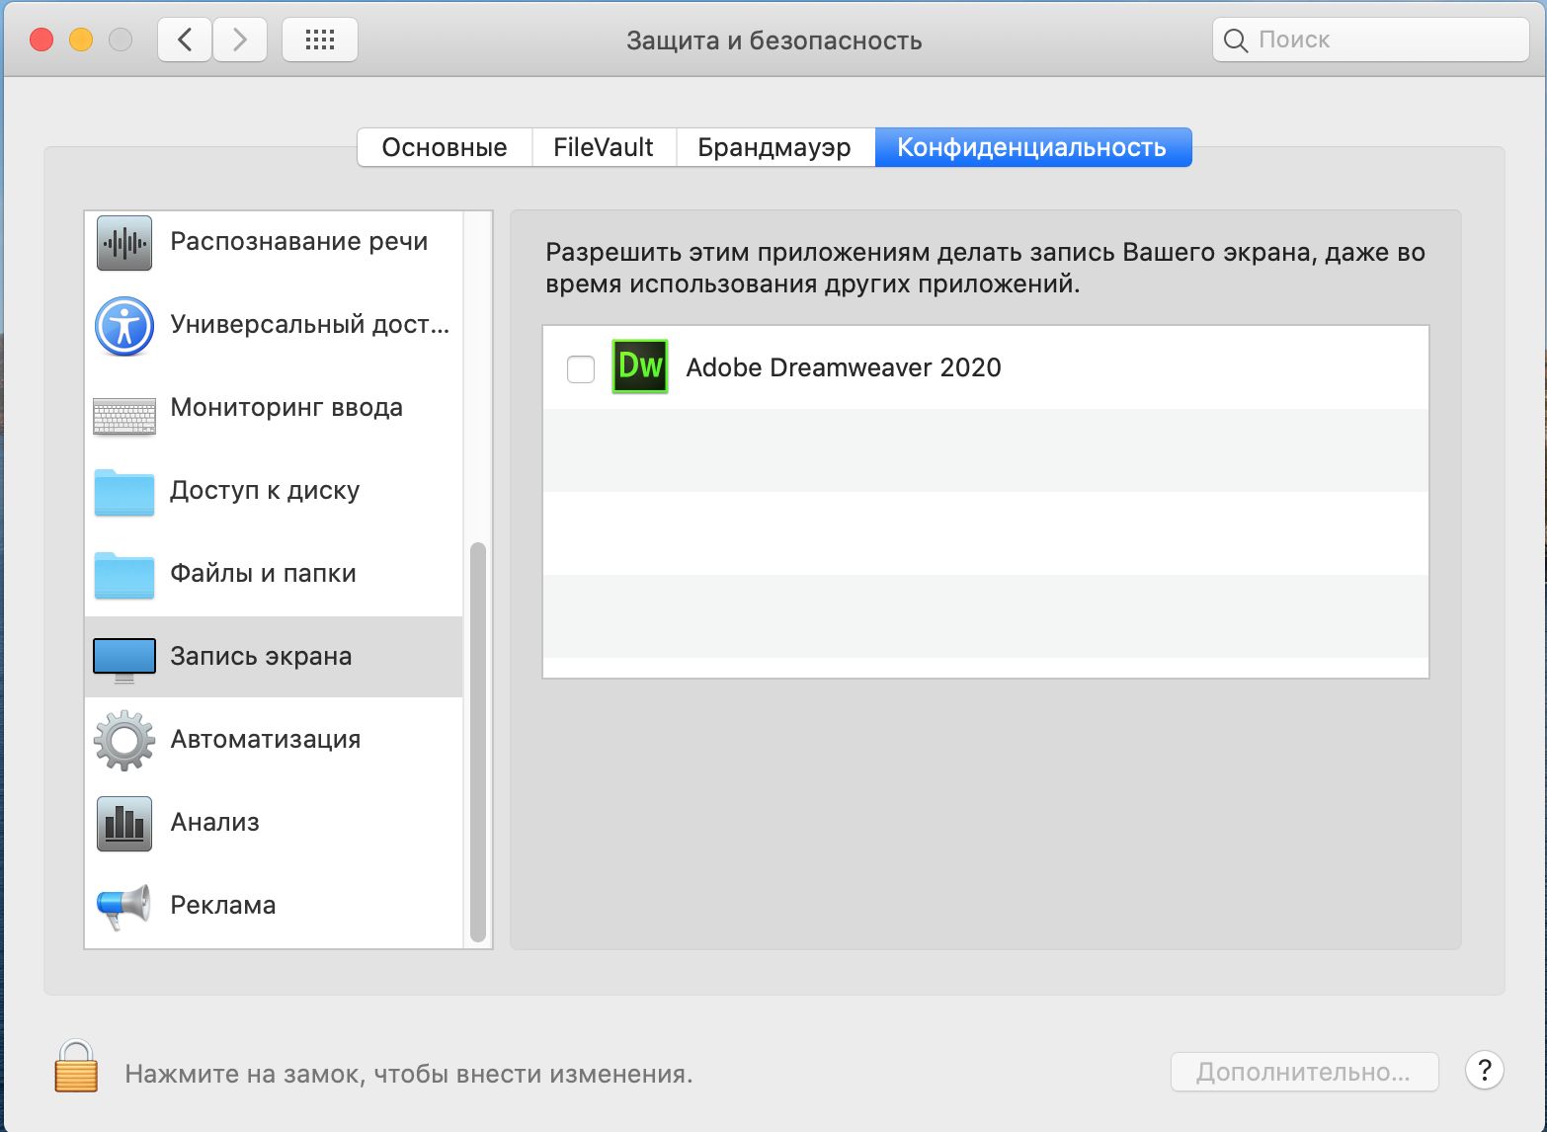This screenshot has height=1132, width=1547.
Task: Select the Automation gear icon
Action: pyautogui.click(x=124, y=740)
